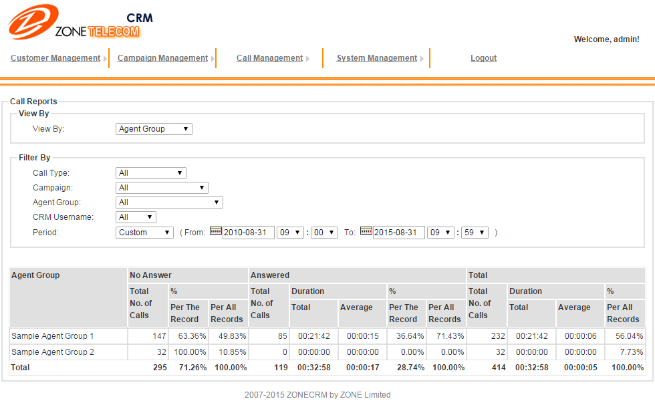Screen dimensions: 655x405
Task: Open the To minute dropdown showing 59
Action: 475,233
